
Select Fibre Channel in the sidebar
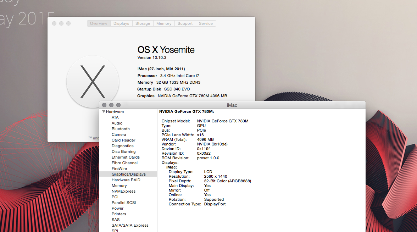(125, 163)
